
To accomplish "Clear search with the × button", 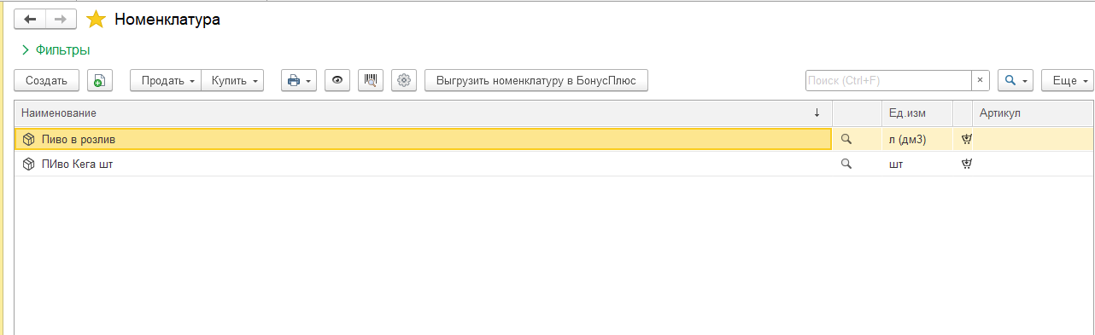I will (981, 80).
